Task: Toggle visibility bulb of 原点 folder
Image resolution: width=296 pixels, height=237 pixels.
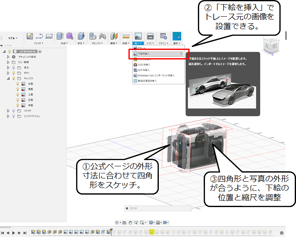Action: coord(14,68)
